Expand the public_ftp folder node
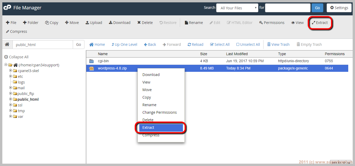 11,93
